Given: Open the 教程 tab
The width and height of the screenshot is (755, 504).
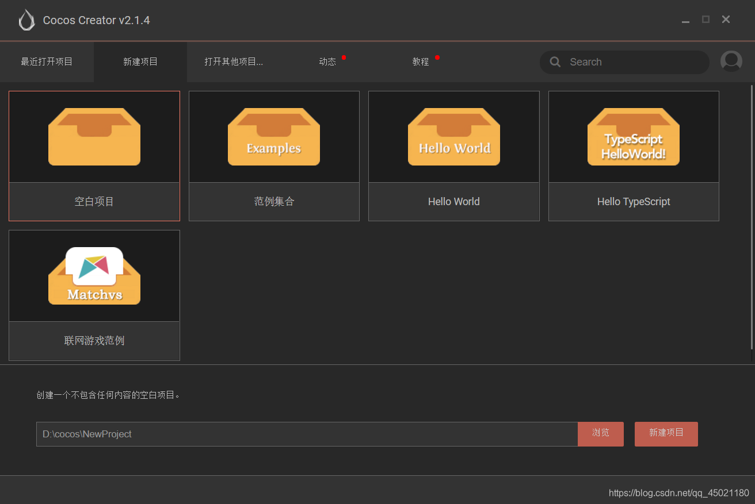Looking at the screenshot, I should coord(421,62).
